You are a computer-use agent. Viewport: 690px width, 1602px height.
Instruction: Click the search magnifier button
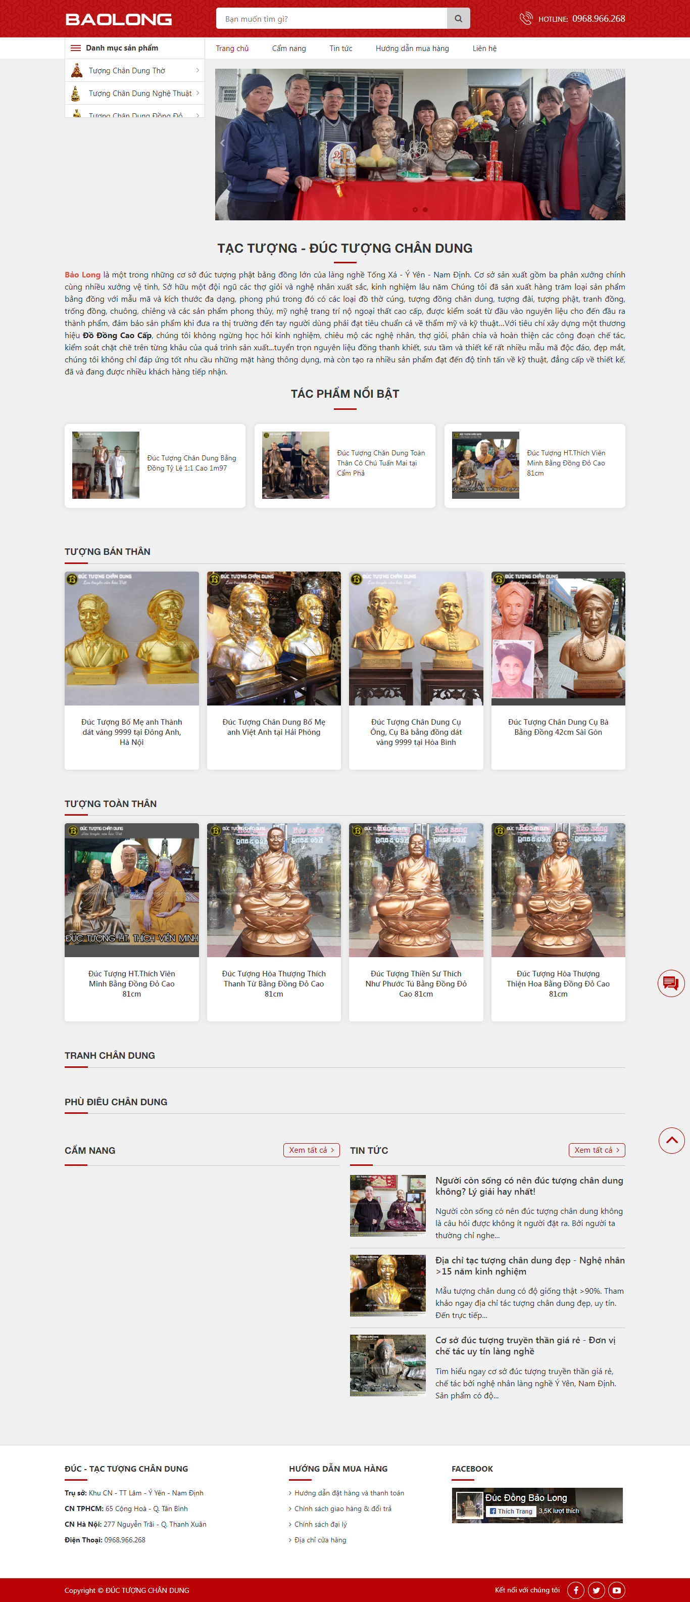[458, 19]
